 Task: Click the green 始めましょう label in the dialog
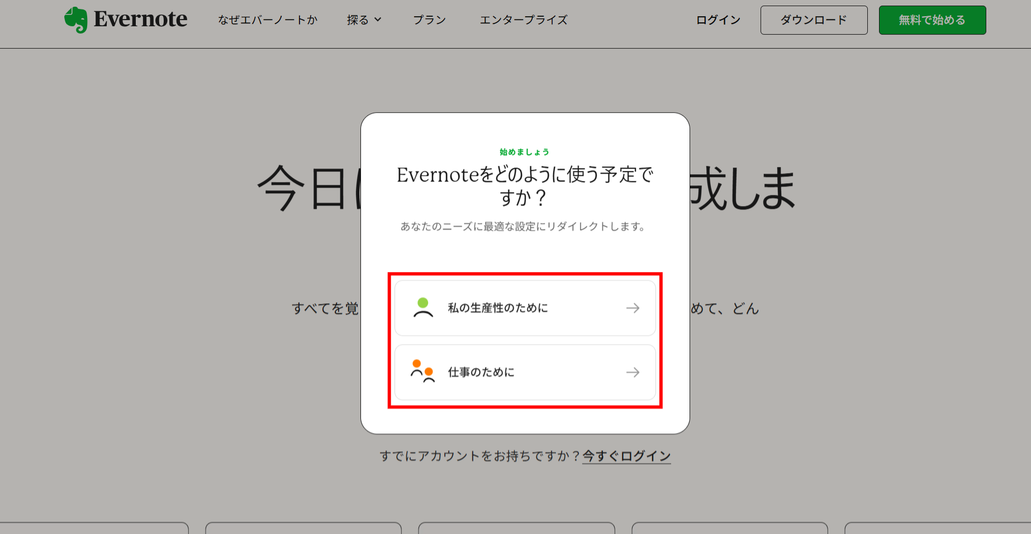524,151
